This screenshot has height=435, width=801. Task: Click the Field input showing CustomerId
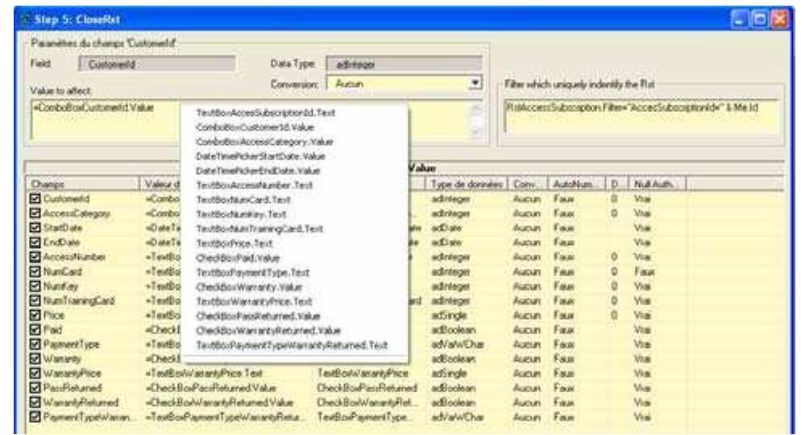[x=157, y=64]
